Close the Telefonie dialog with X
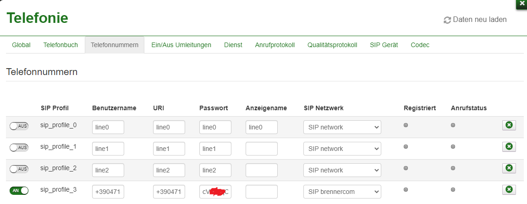This screenshot has width=527, height=204. point(522,4)
